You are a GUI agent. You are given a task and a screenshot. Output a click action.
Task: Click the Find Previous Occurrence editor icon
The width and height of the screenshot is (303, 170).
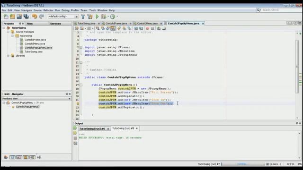click(103, 28)
